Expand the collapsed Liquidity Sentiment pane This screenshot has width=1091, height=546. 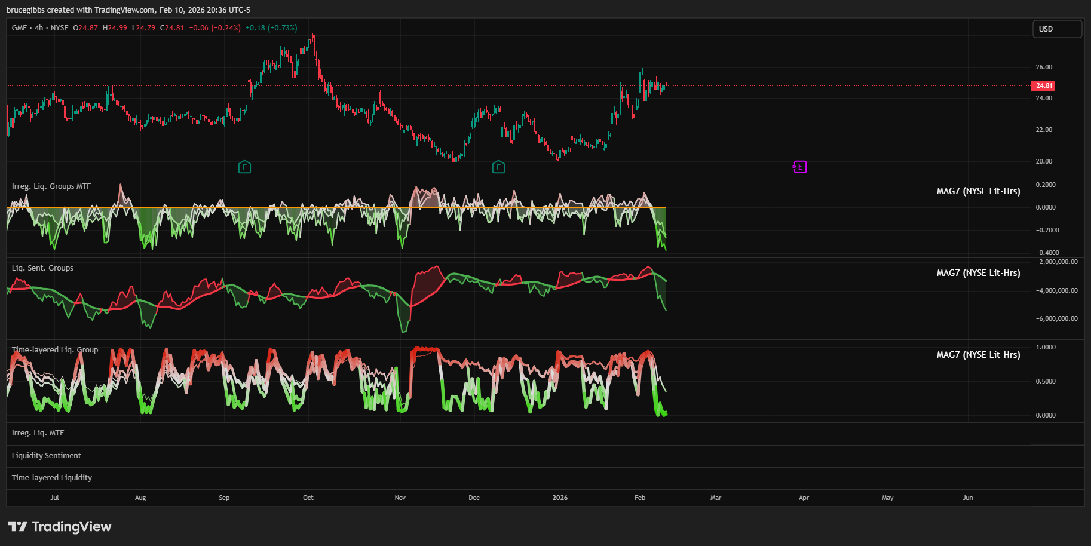point(47,456)
